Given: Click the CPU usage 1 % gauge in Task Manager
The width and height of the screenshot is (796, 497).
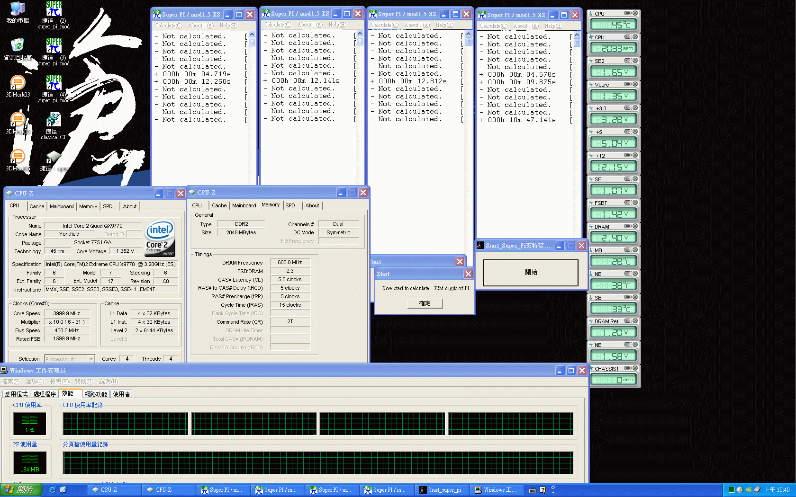Looking at the screenshot, I should point(29,424).
